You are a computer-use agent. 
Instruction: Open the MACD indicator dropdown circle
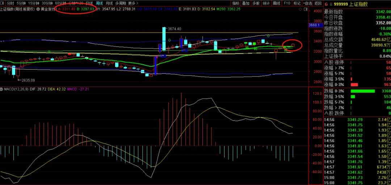tap(2, 89)
